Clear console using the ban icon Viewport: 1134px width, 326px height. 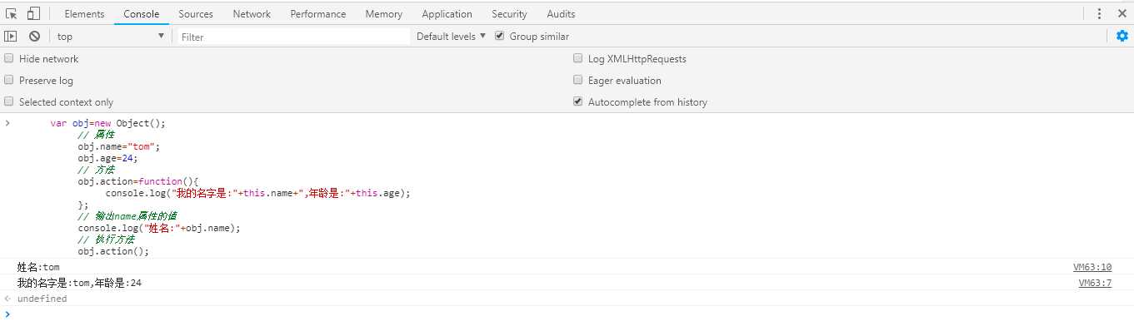(x=34, y=36)
